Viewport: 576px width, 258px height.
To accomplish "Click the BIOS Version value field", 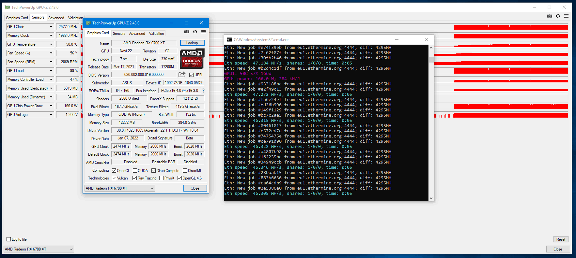I will [144, 75].
